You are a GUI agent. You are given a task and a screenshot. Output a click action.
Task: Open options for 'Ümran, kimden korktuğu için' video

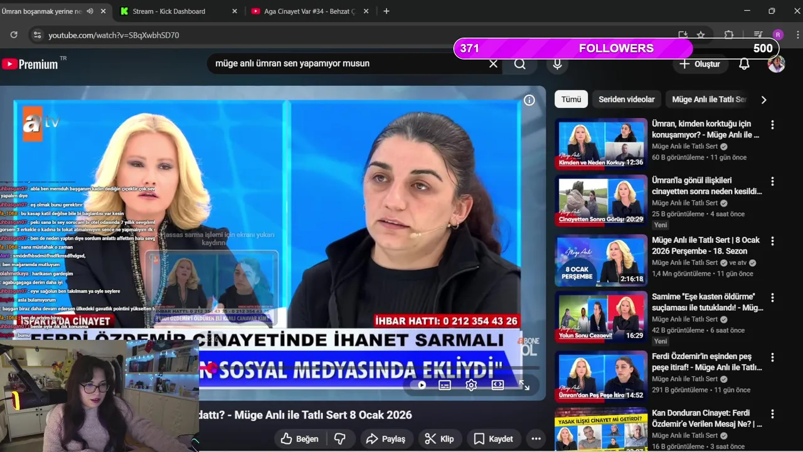pos(772,125)
